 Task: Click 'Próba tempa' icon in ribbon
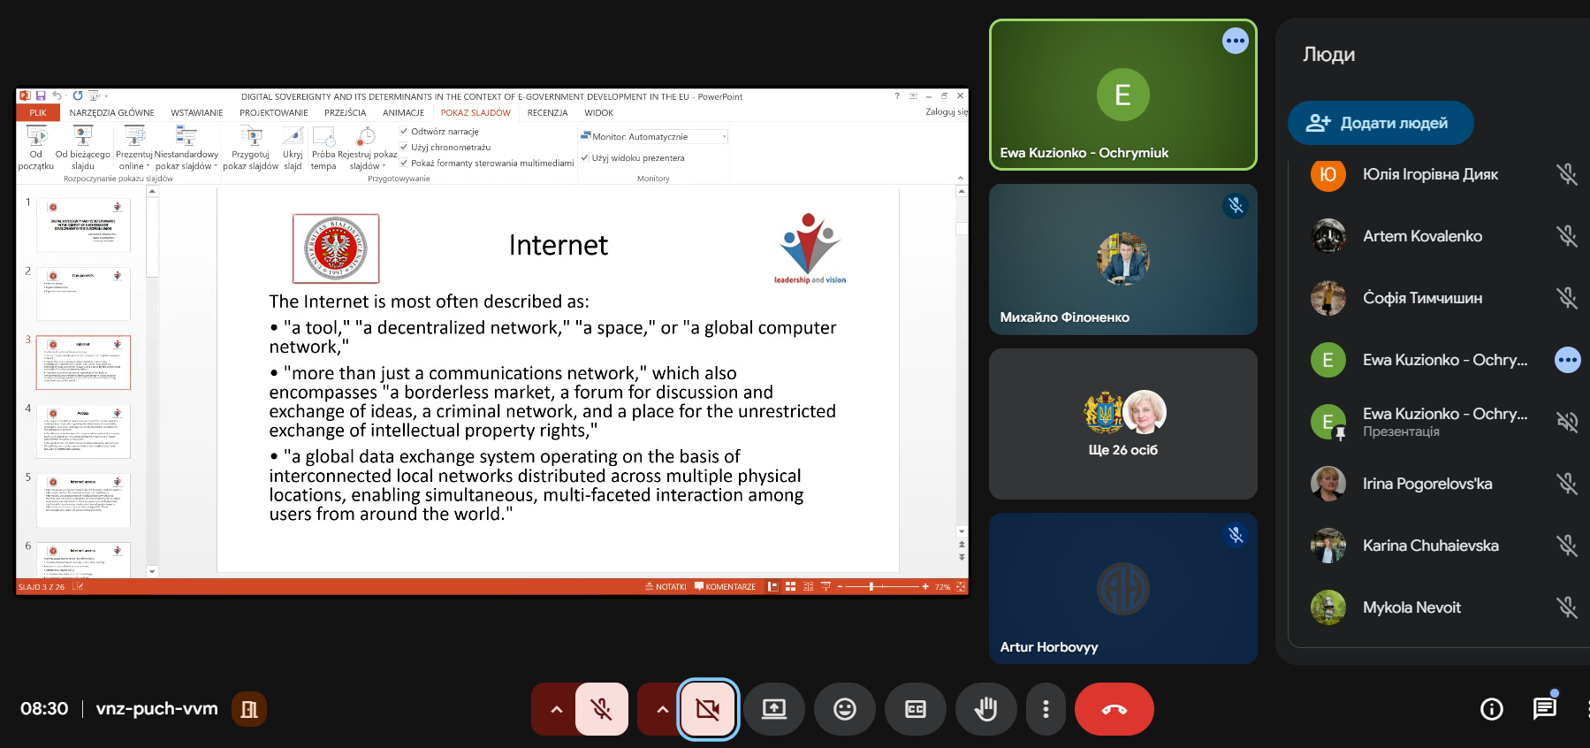(x=323, y=136)
